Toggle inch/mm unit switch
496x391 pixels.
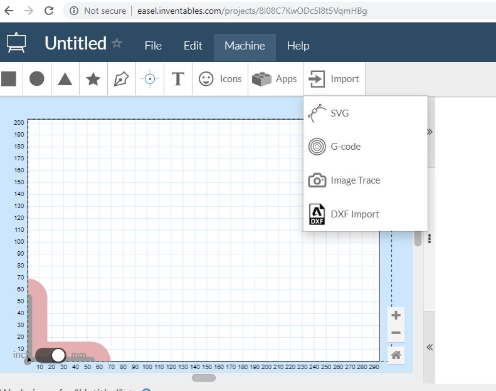(x=50, y=355)
